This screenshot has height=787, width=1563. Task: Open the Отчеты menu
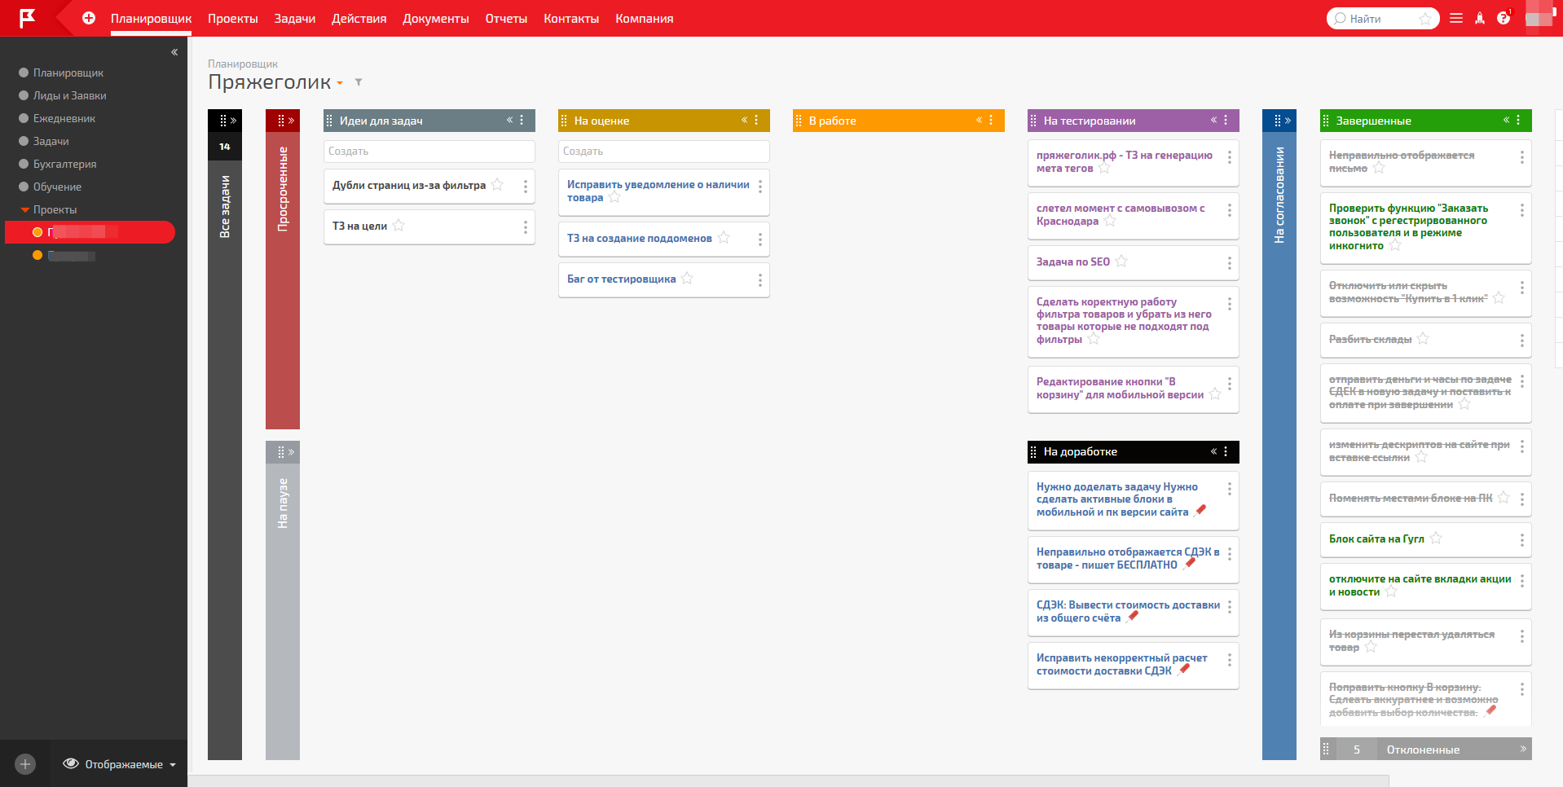click(x=506, y=18)
